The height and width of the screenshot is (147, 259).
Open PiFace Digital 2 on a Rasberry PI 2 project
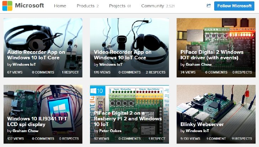[x=128, y=119]
